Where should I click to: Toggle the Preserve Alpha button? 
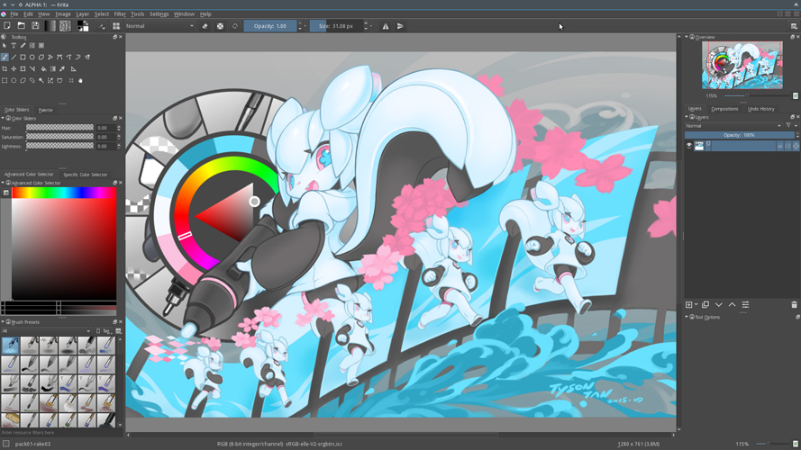(220, 26)
